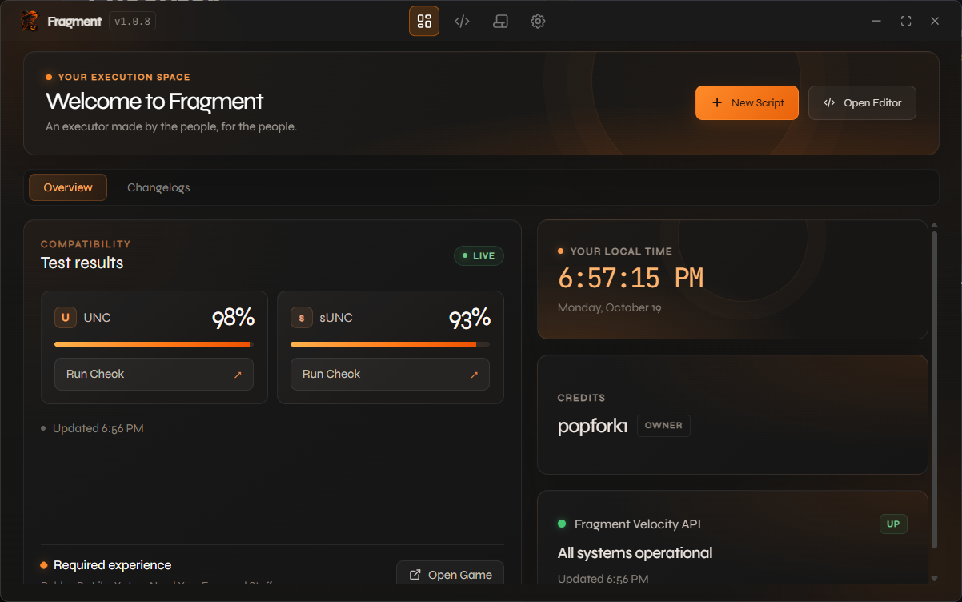Run Check for sUNC

tap(390, 374)
